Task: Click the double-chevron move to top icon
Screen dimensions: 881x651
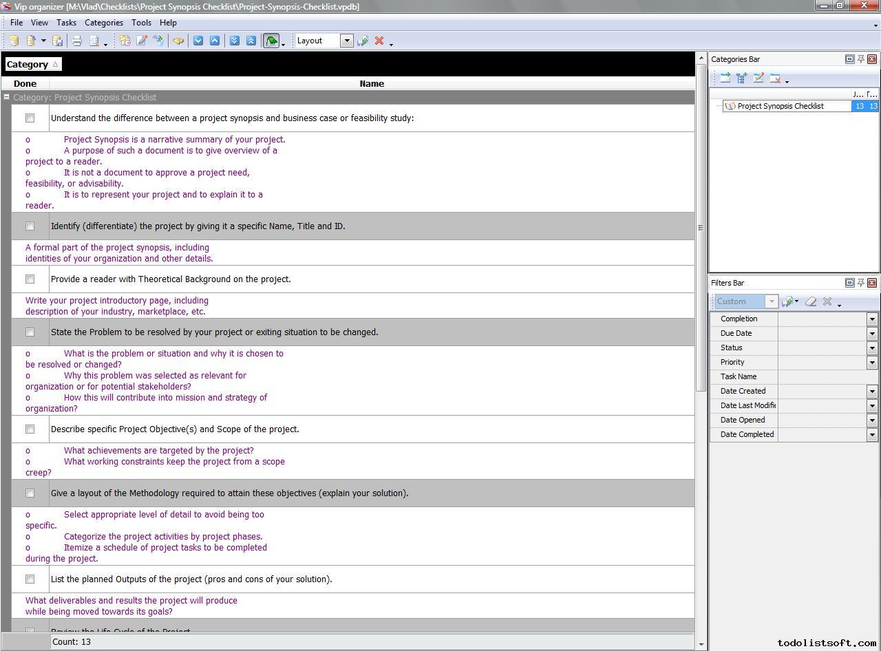Action: point(251,41)
